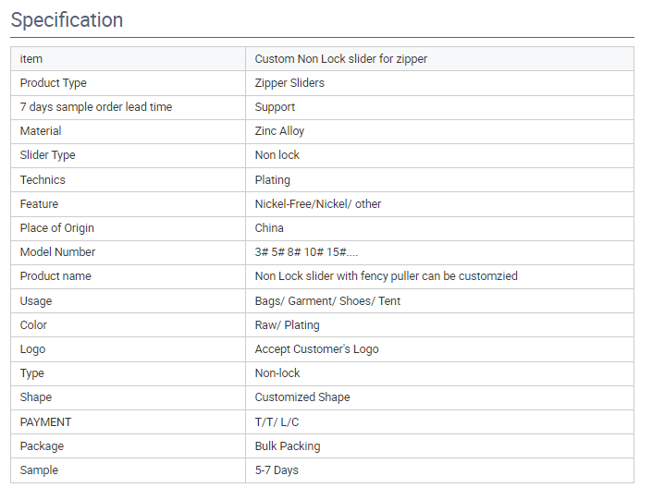Screen dimensions: 652x500
Task: Click the 'Bulk Packing' package value
Action: tap(288, 446)
